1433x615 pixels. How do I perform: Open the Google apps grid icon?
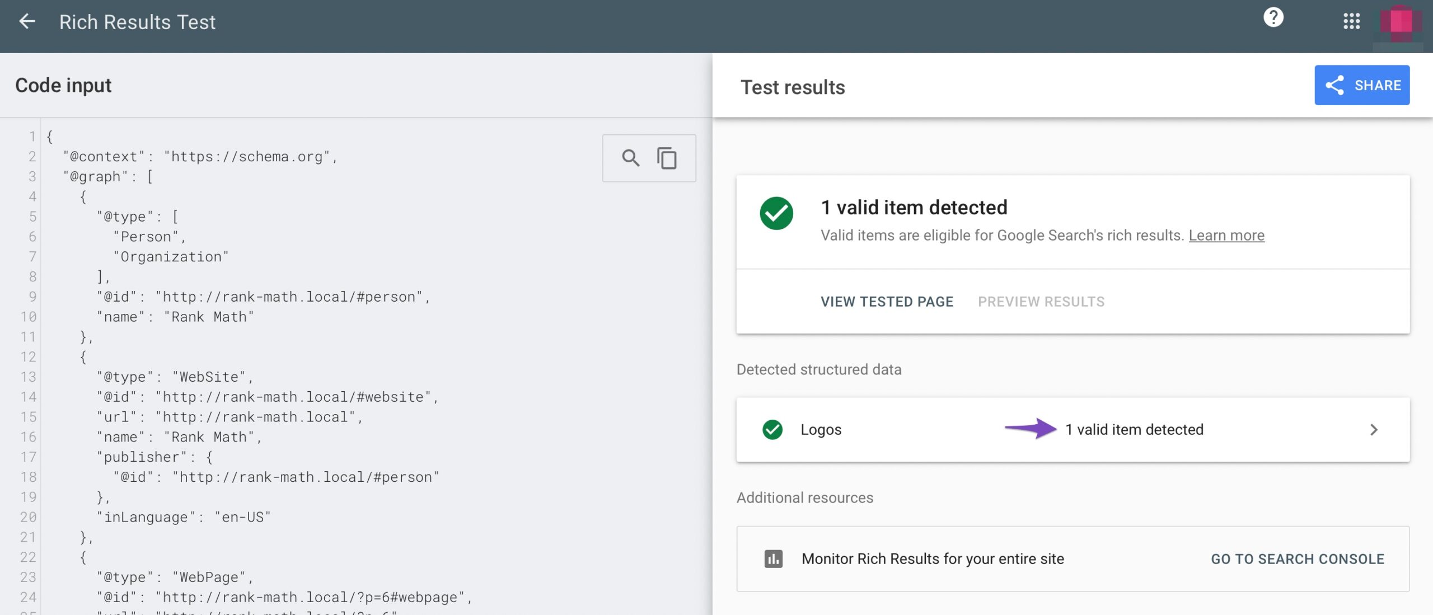click(x=1351, y=21)
